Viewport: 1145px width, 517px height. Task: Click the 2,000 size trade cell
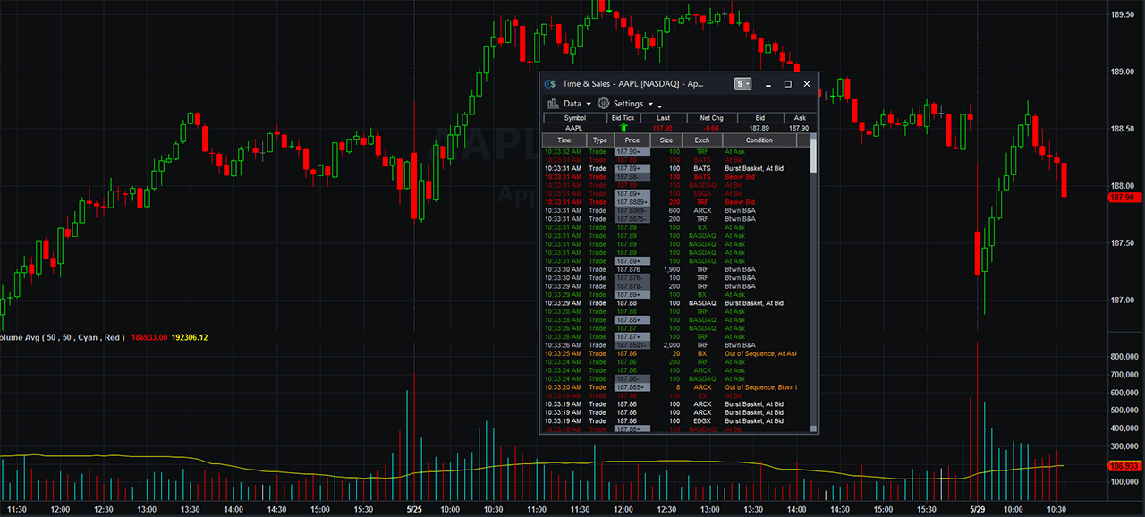[671, 345]
